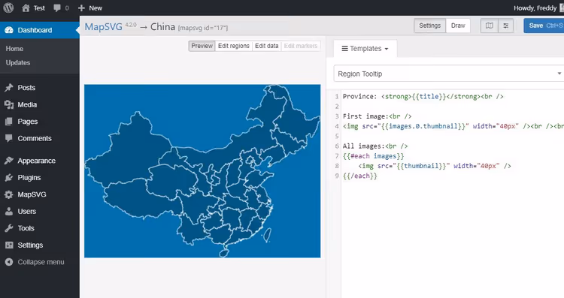This screenshot has height=298, width=564.
Task: Click the Taiwan island on the map
Action: [266, 235]
